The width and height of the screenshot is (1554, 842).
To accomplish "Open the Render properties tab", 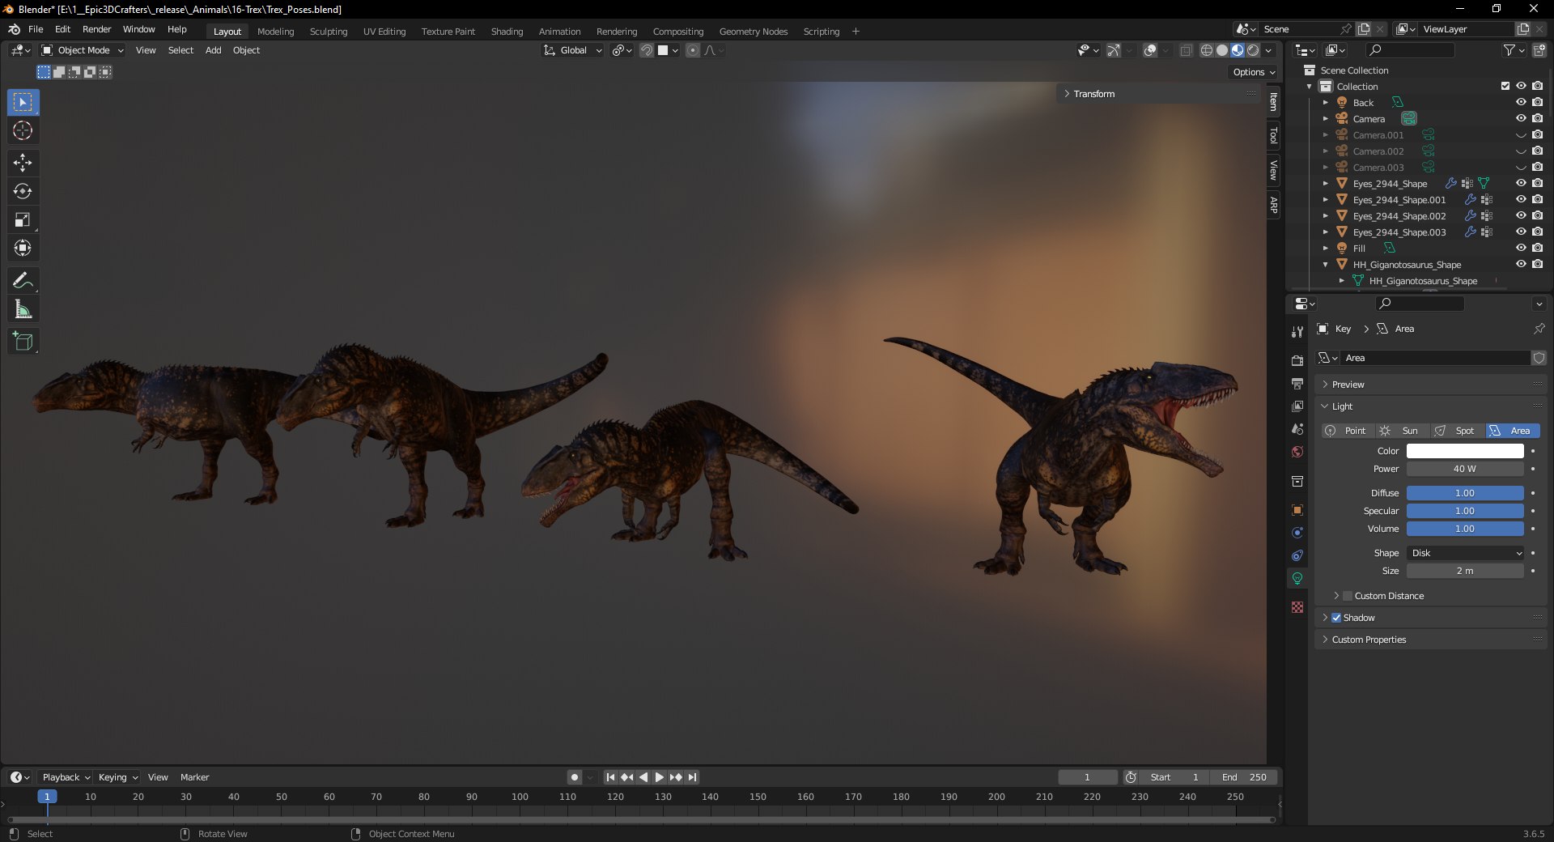I will [1297, 360].
